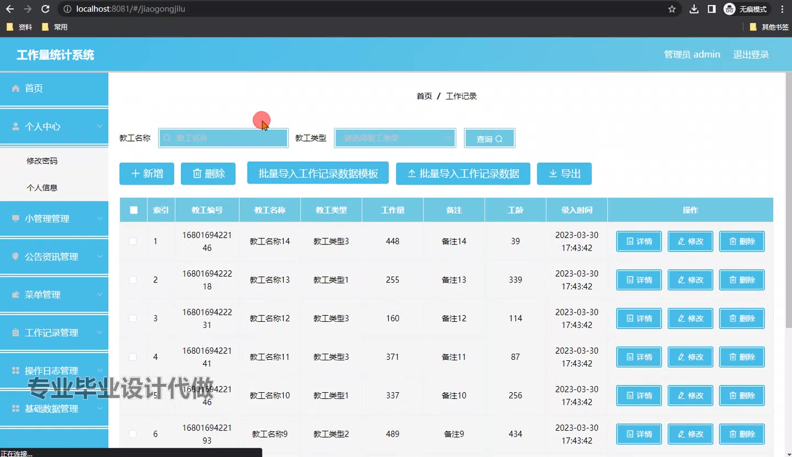Toggle the select-all checkbox in table header
792x457 pixels.
point(134,210)
